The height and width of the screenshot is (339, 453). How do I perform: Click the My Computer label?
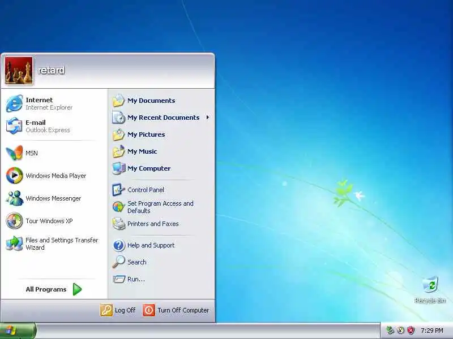149,168
